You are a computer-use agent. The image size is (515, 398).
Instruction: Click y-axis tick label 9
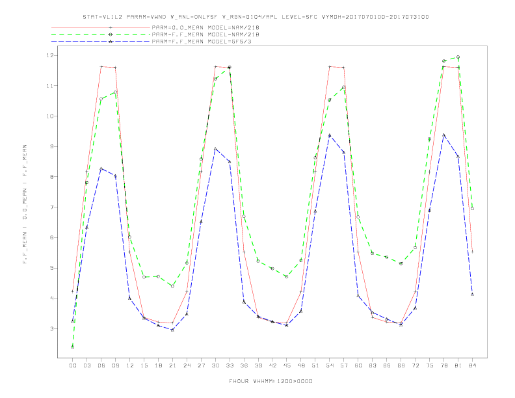click(x=51, y=146)
